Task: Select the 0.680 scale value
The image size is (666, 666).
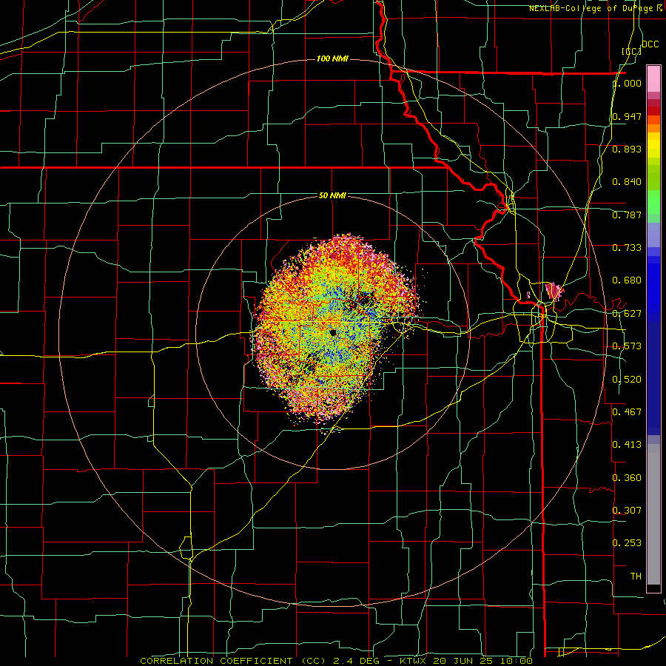Action: [x=627, y=280]
